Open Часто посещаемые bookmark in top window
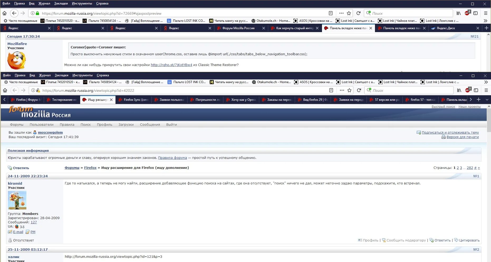 [x=21, y=21]
